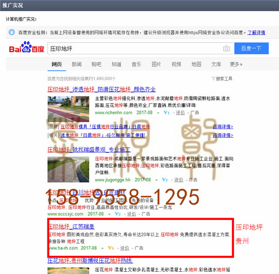Click the 百度一下 search button
Viewport: 279px width, 274px height.
[x=252, y=48]
